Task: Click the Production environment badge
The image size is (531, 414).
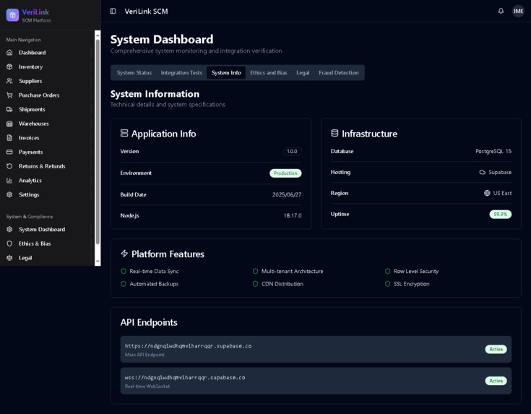Action: tap(285, 173)
